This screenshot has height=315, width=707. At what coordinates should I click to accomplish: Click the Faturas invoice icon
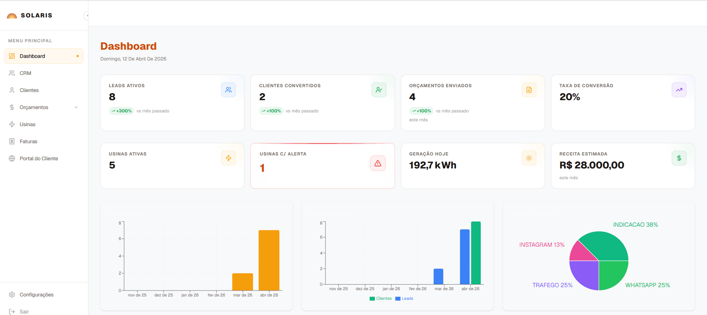point(12,141)
